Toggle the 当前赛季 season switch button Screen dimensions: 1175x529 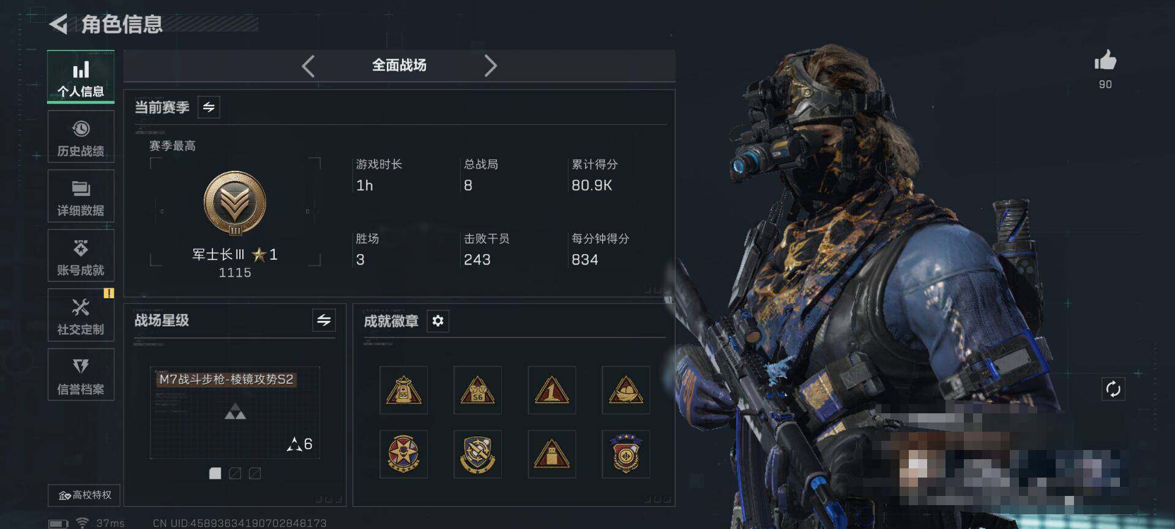tap(209, 107)
